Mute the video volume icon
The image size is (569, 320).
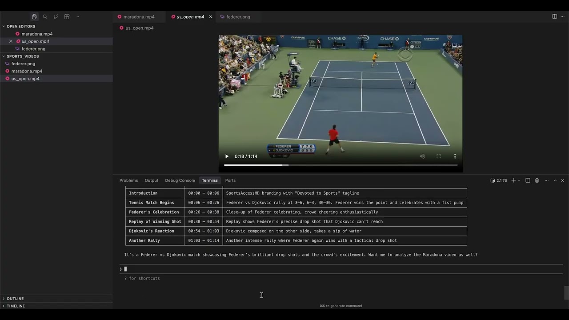[422, 156]
